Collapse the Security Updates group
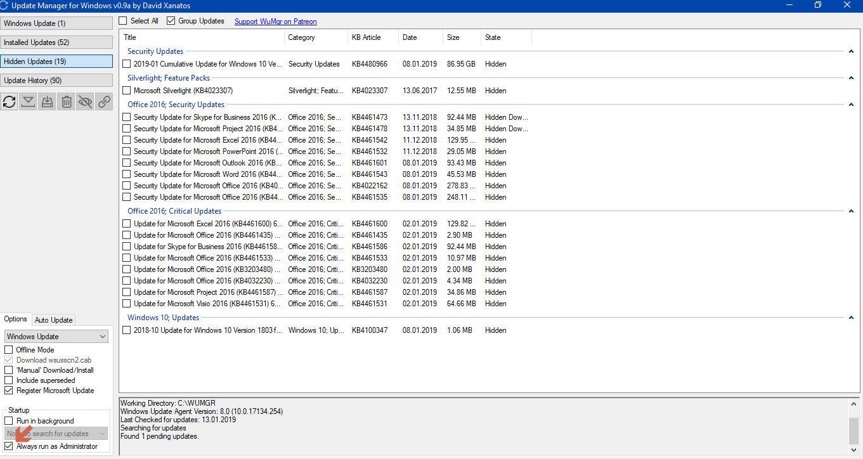Screen dimensions: 863x459 point(851,51)
